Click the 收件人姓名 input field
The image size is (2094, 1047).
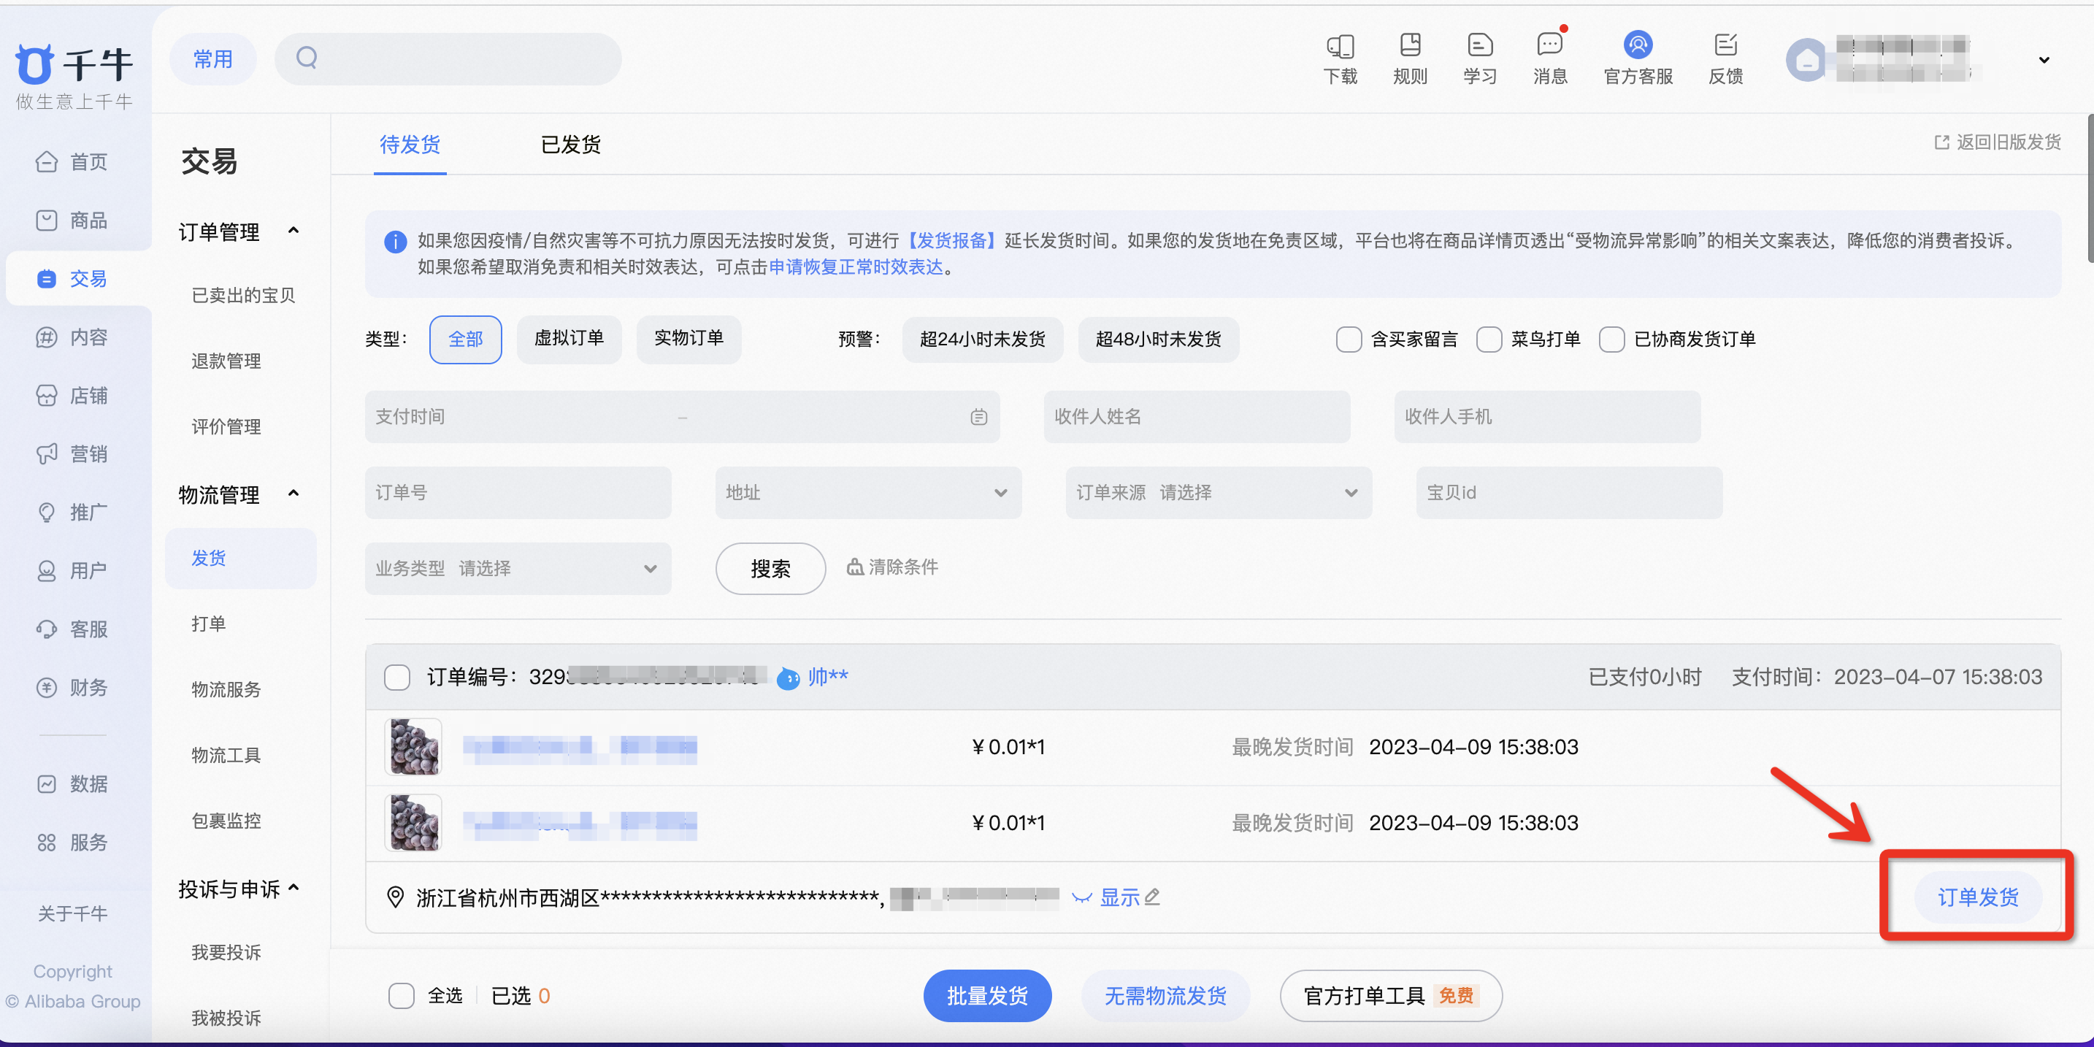coord(1197,417)
